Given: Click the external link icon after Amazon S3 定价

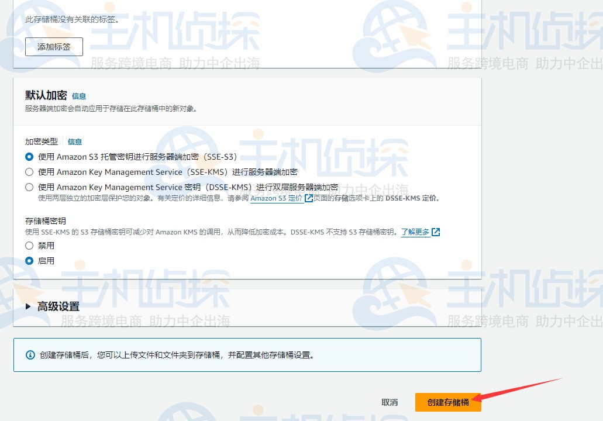Looking at the screenshot, I should click(308, 198).
